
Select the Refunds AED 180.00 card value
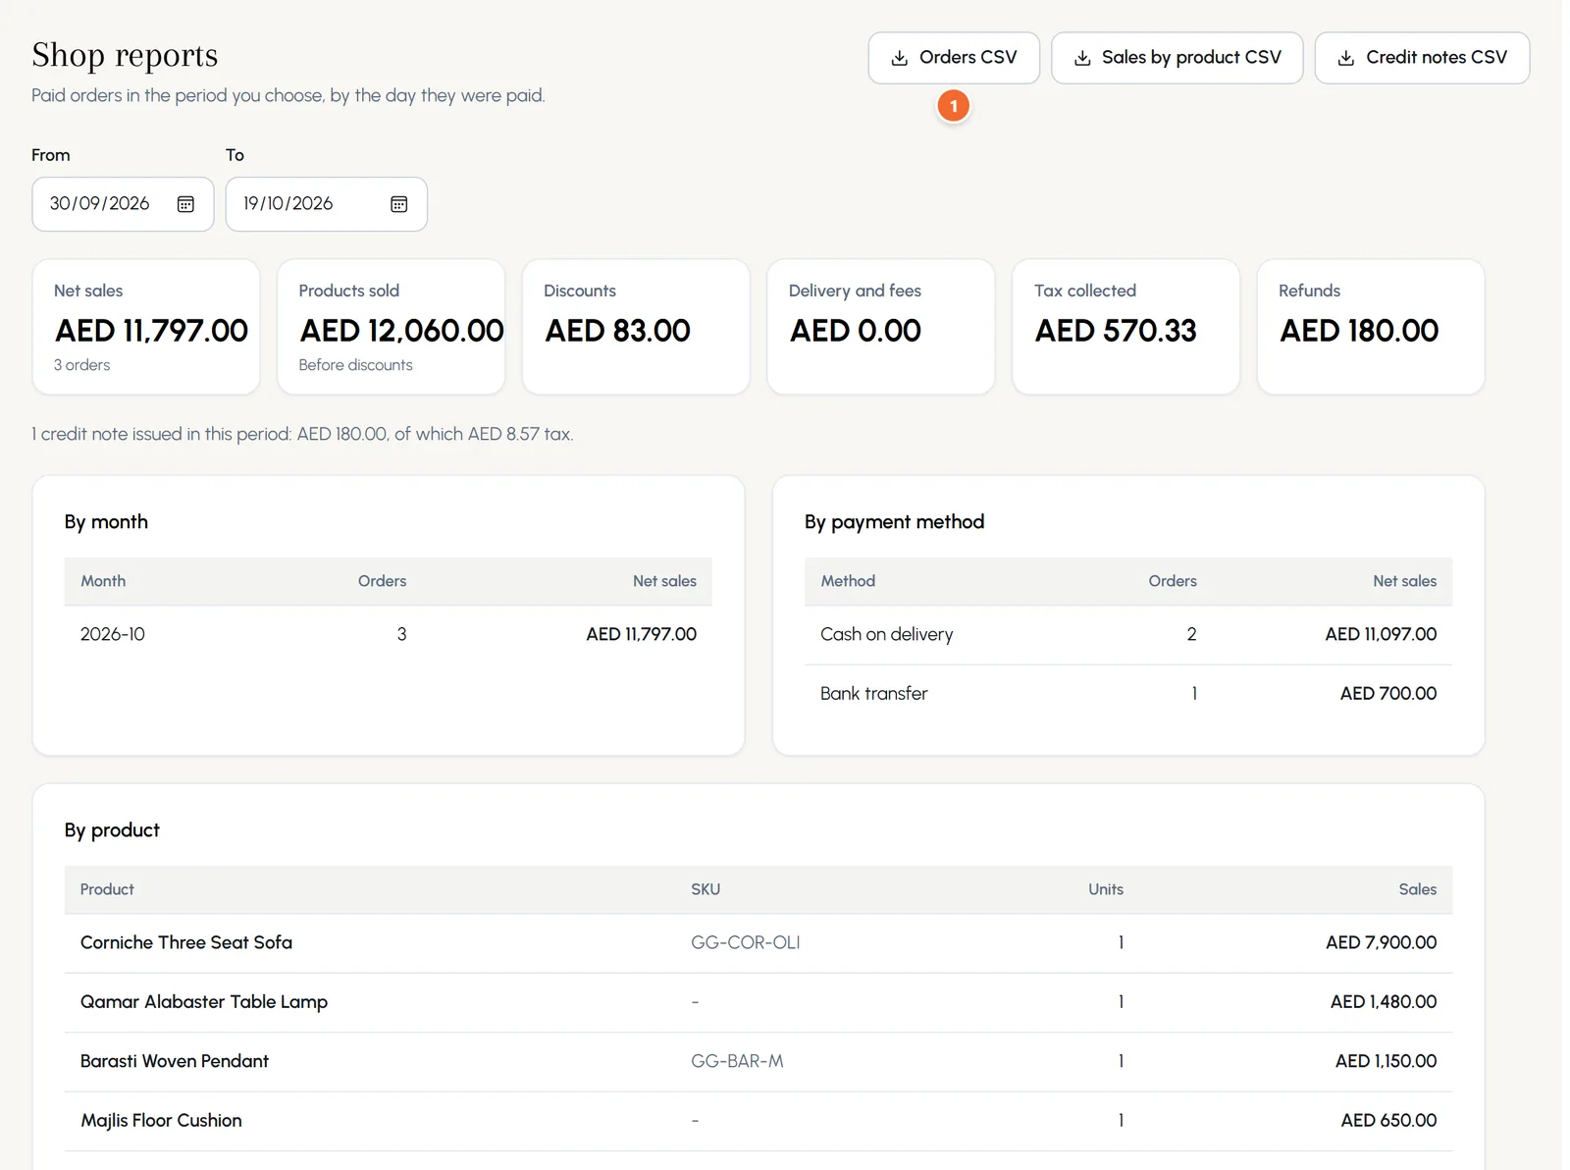pos(1359,331)
